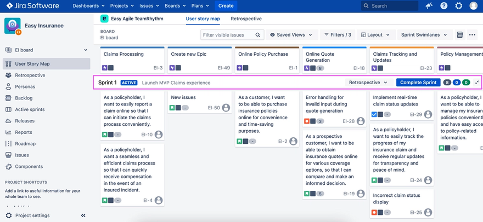This screenshot has height=222, width=483.
Task: Open the Claims Processing epic card
Action: coord(132,60)
